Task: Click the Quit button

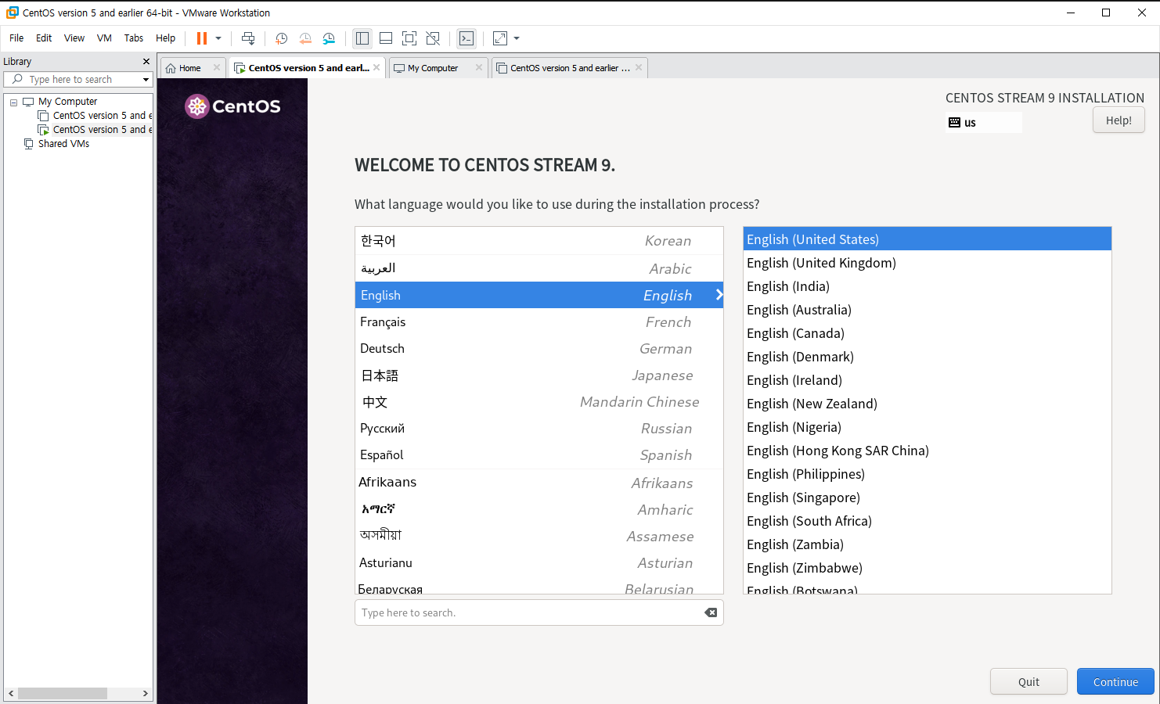Action: point(1029,681)
